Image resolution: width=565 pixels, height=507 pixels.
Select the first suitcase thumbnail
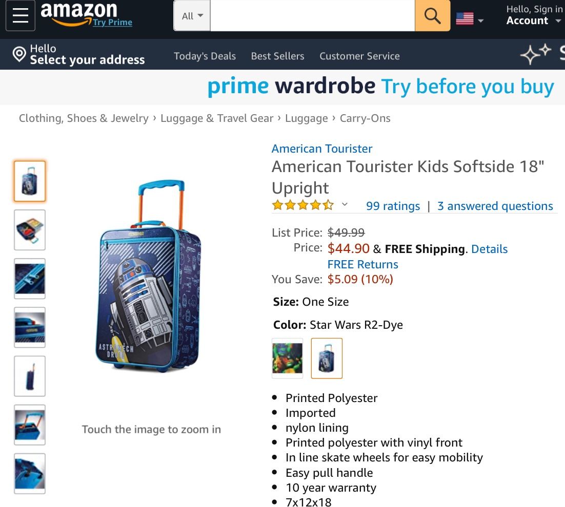tap(30, 181)
